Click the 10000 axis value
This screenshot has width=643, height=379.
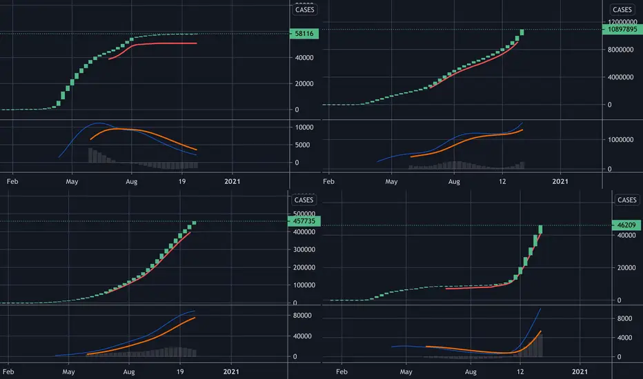pos(304,127)
